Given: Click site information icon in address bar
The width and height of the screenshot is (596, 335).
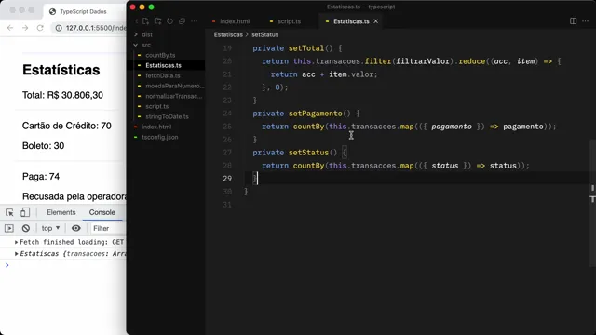Looking at the screenshot, I should tap(59, 28).
